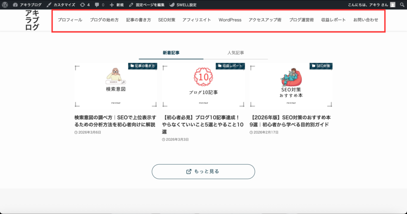Click the comments bubble icon
407x214 pixels.
(99, 5)
